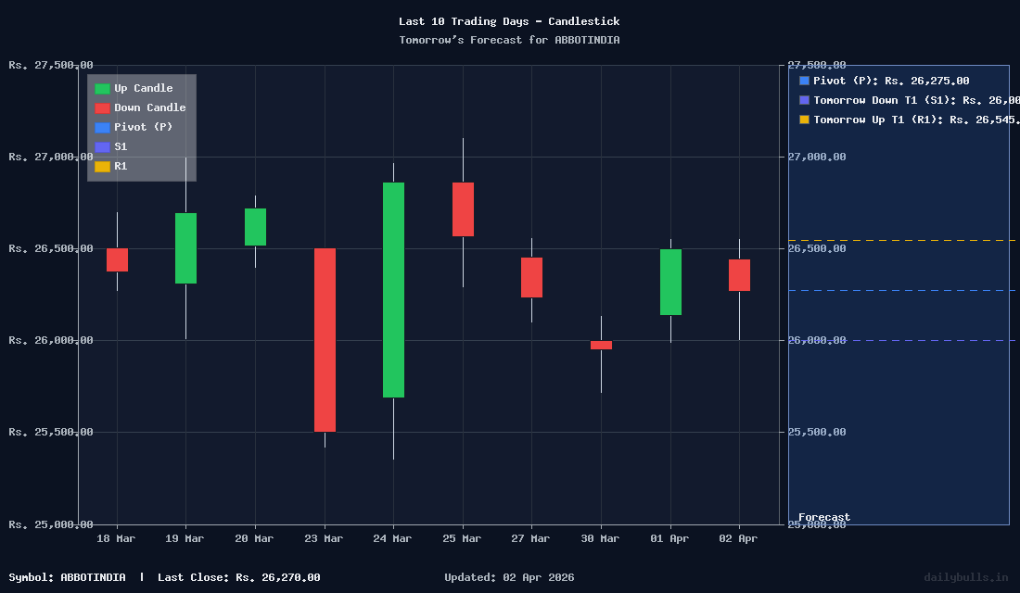Expand the Forecast panel label
This screenshot has width=1020, height=593.
823,517
